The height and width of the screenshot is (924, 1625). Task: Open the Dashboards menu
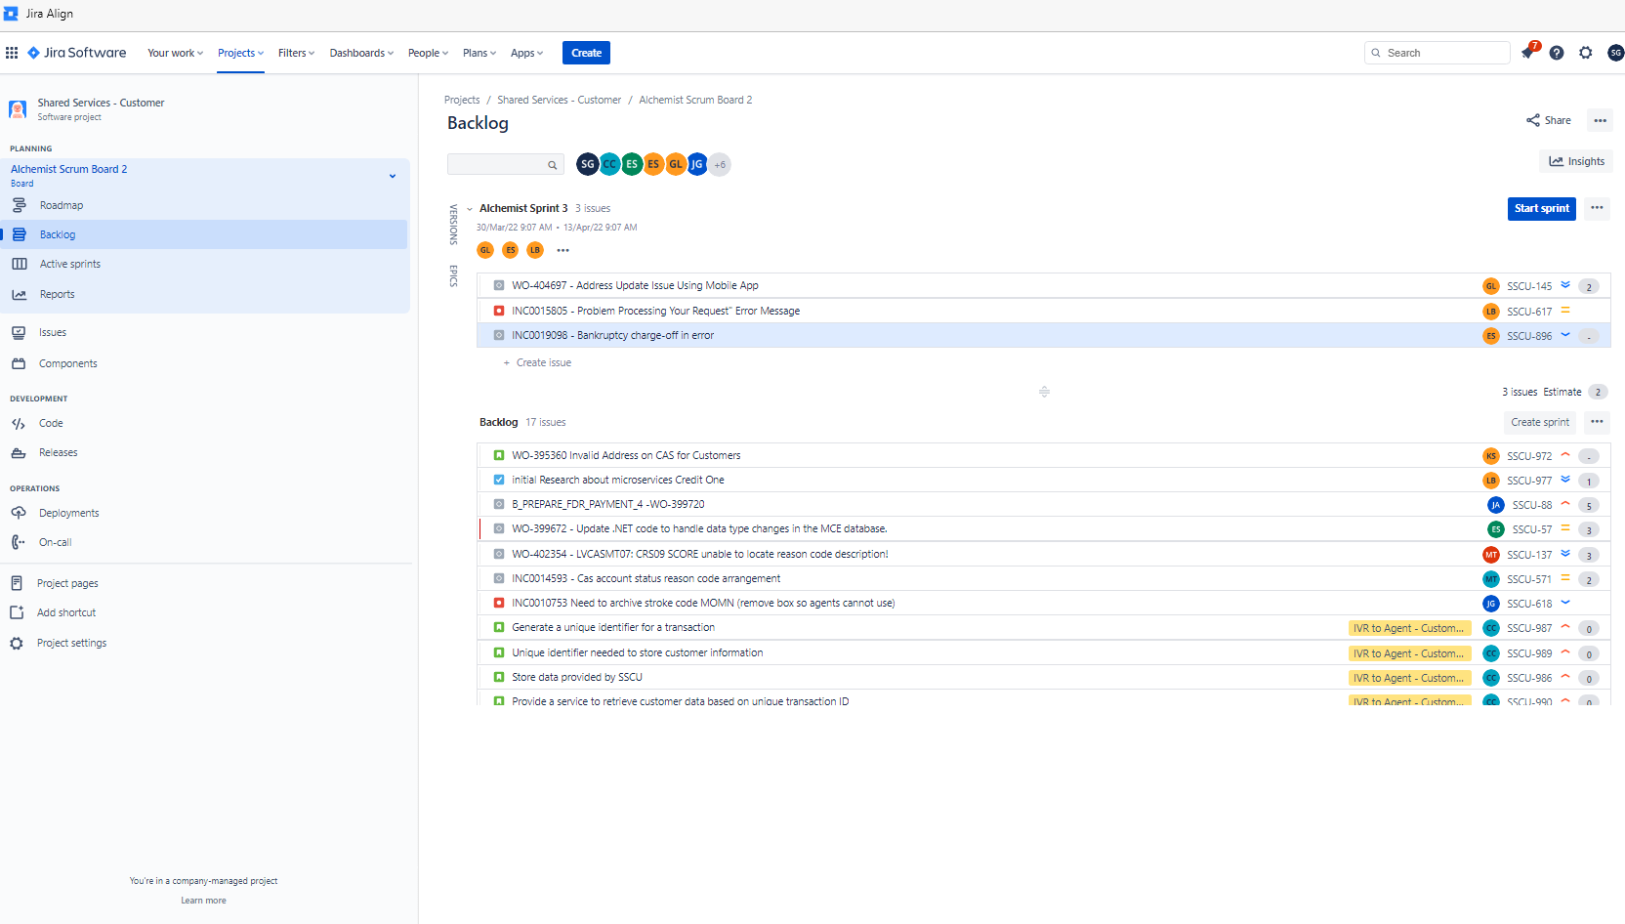point(360,53)
